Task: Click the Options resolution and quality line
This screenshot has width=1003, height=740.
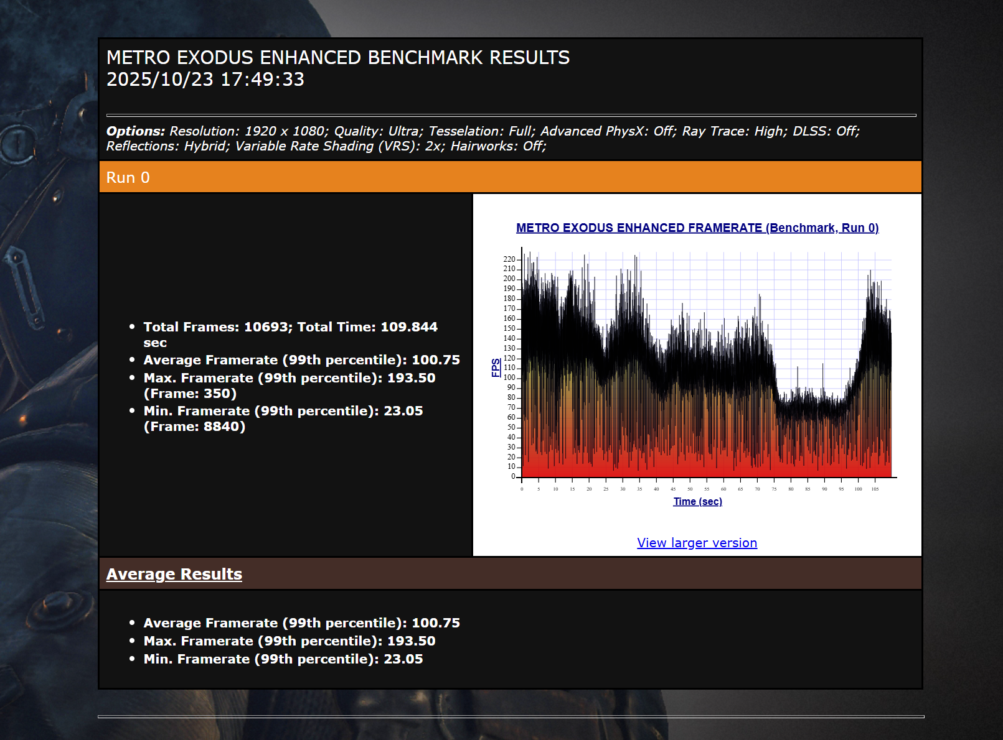Action: [483, 131]
